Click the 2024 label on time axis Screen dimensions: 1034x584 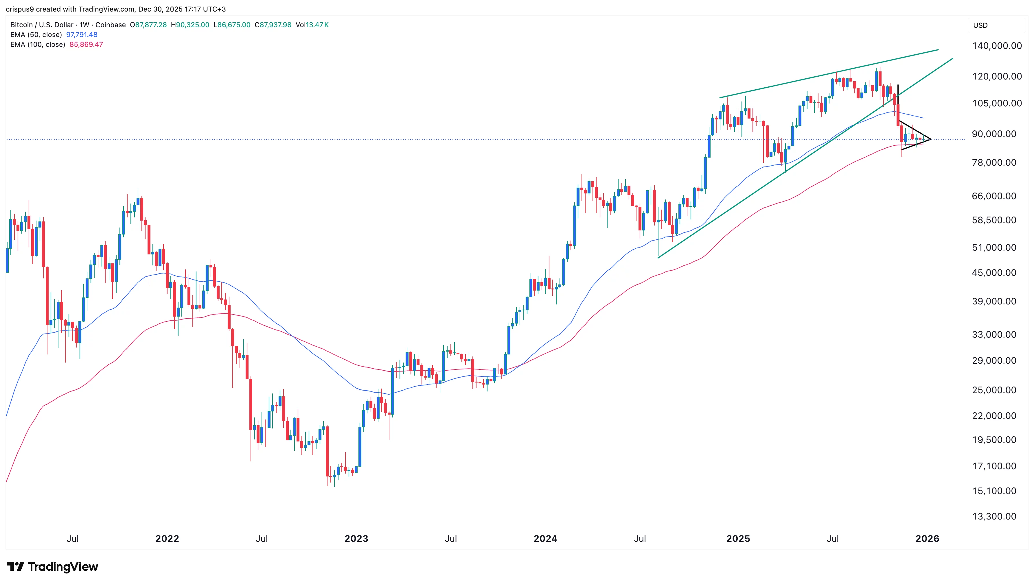tap(545, 538)
